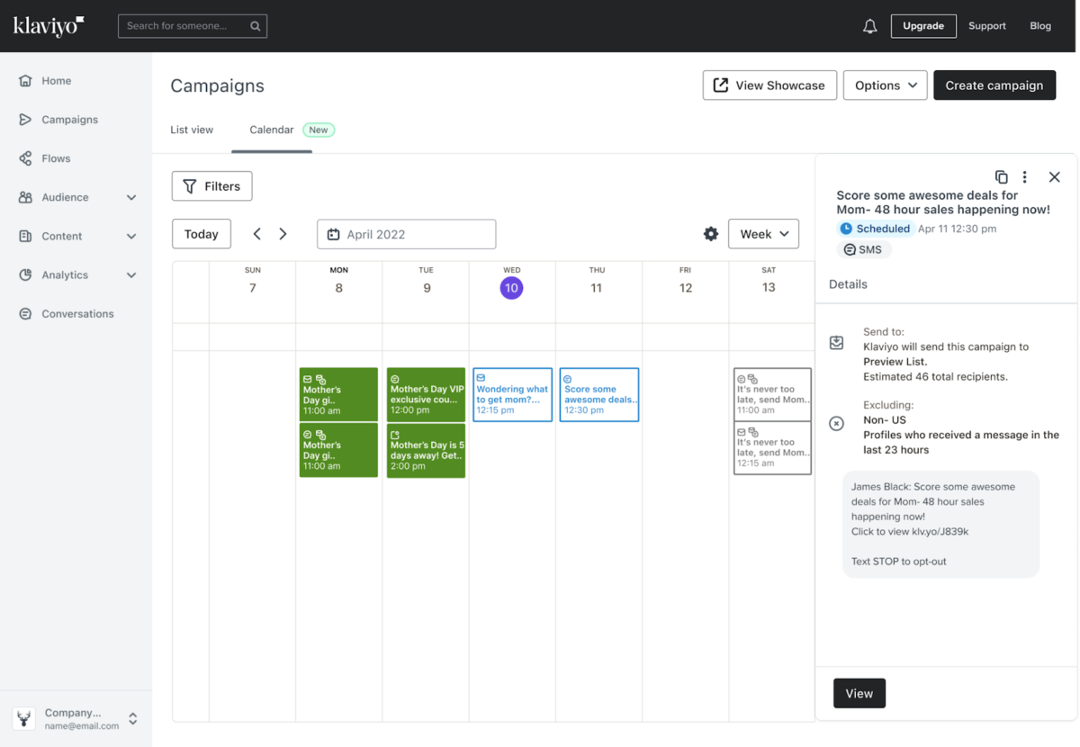Screen dimensions: 1080x747
Task: Open the three-dot options icon in campaign panel
Action: (x=1025, y=177)
